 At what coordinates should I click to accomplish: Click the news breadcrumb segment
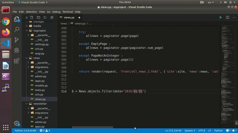click(x=64, y=24)
